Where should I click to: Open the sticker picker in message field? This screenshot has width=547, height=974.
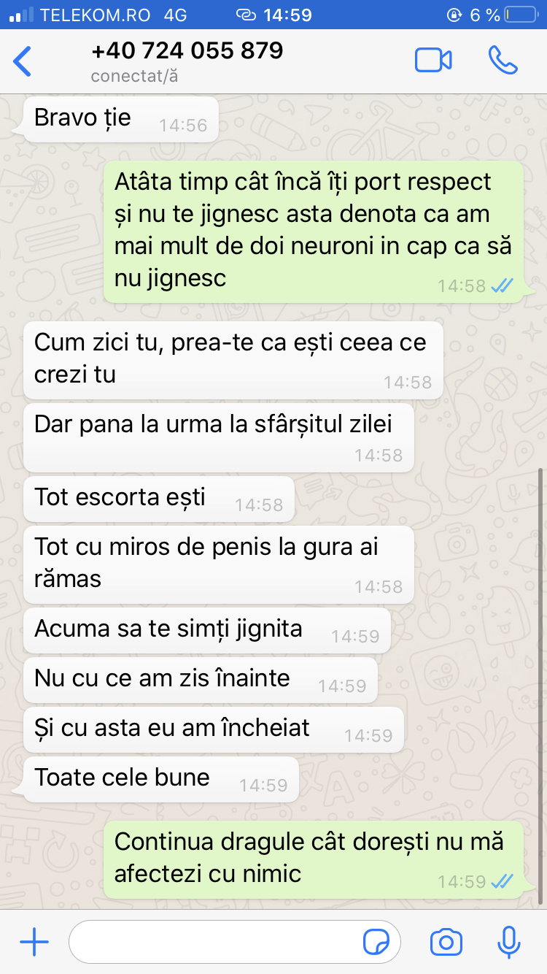click(x=376, y=943)
